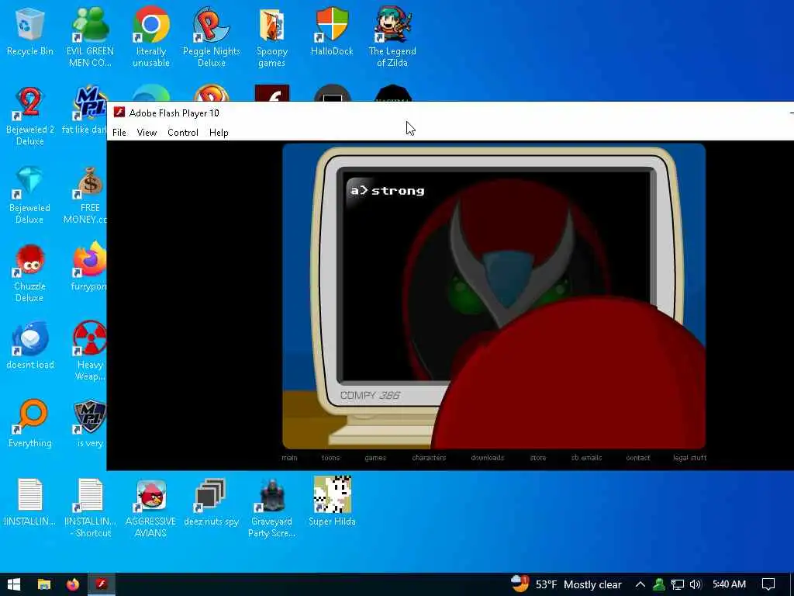Open the 'fat like dar...' MPI shortcut
The width and height of the screenshot is (794, 596).
[84, 110]
